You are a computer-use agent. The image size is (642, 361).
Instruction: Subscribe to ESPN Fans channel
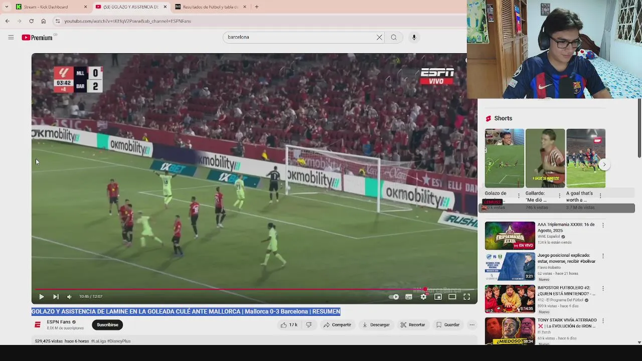107,325
